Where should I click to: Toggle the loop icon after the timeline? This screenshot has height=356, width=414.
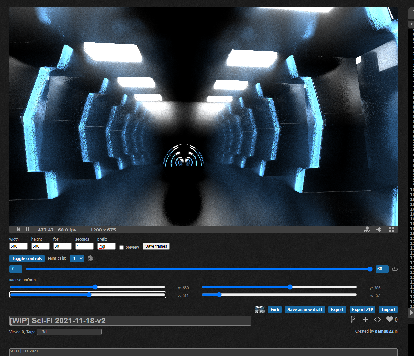[395, 269]
